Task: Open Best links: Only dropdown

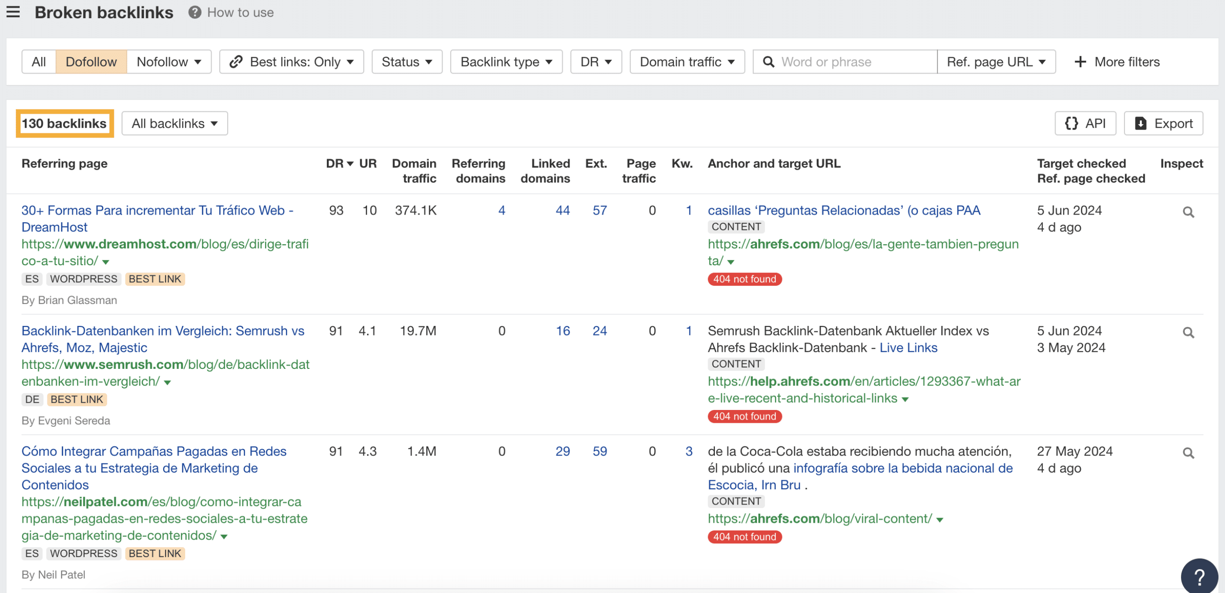Action: [x=291, y=62]
